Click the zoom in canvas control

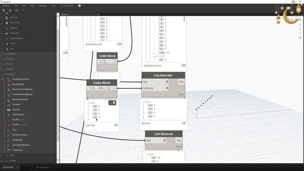point(300,29)
